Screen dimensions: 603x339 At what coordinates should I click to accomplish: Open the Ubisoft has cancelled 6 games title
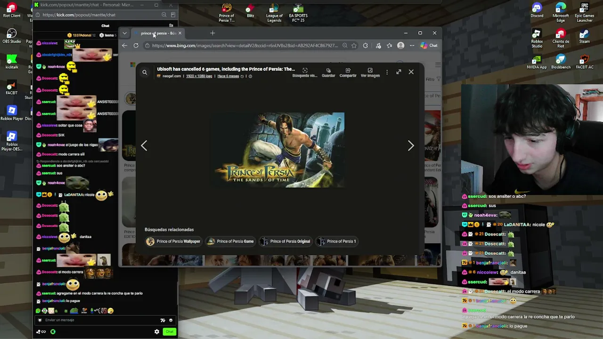(x=226, y=69)
